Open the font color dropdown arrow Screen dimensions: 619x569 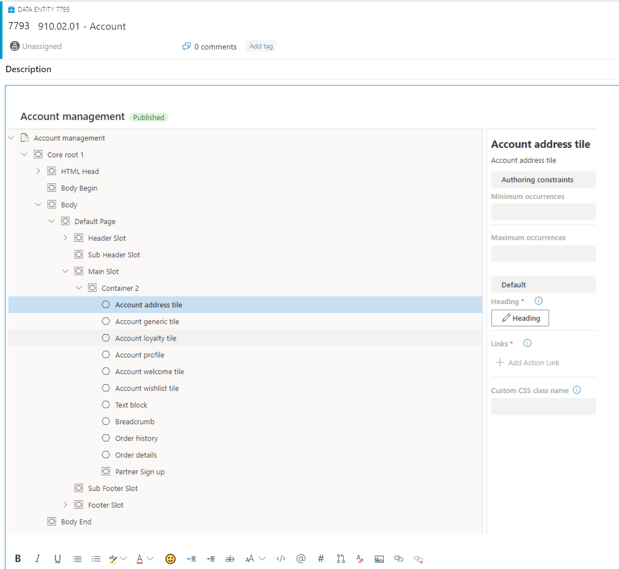[x=151, y=559]
